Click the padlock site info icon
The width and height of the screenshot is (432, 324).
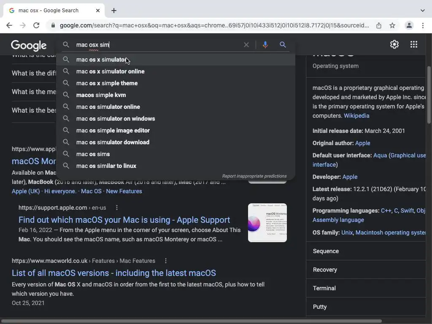(53, 25)
